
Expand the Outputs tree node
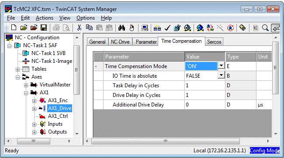[34, 133]
